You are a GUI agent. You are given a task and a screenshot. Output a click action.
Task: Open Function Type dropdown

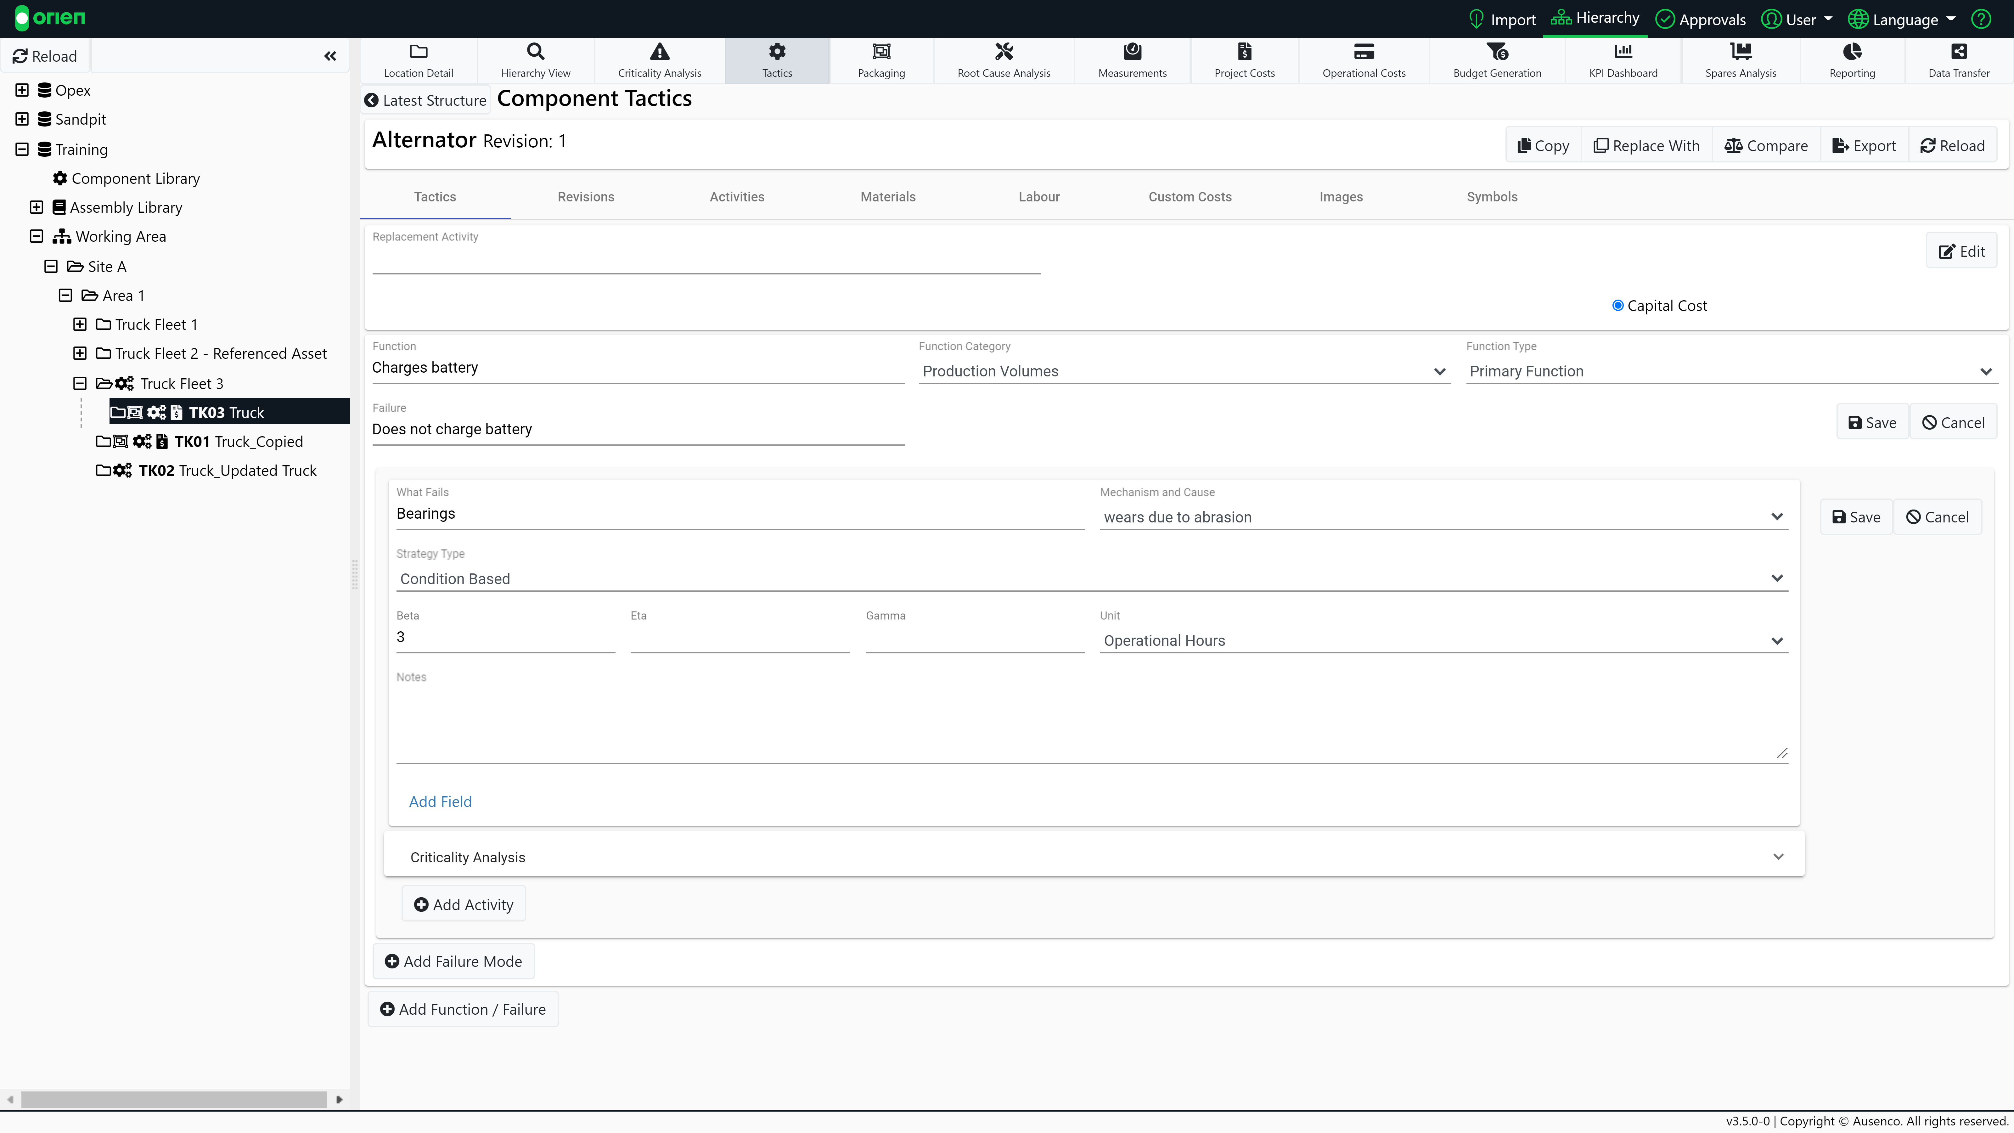tap(1732, 371)
